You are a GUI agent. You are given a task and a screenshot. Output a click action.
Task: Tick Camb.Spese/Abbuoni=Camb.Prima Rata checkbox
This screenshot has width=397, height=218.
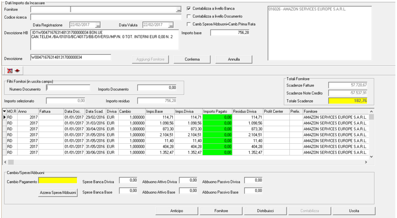click(189, 24)
